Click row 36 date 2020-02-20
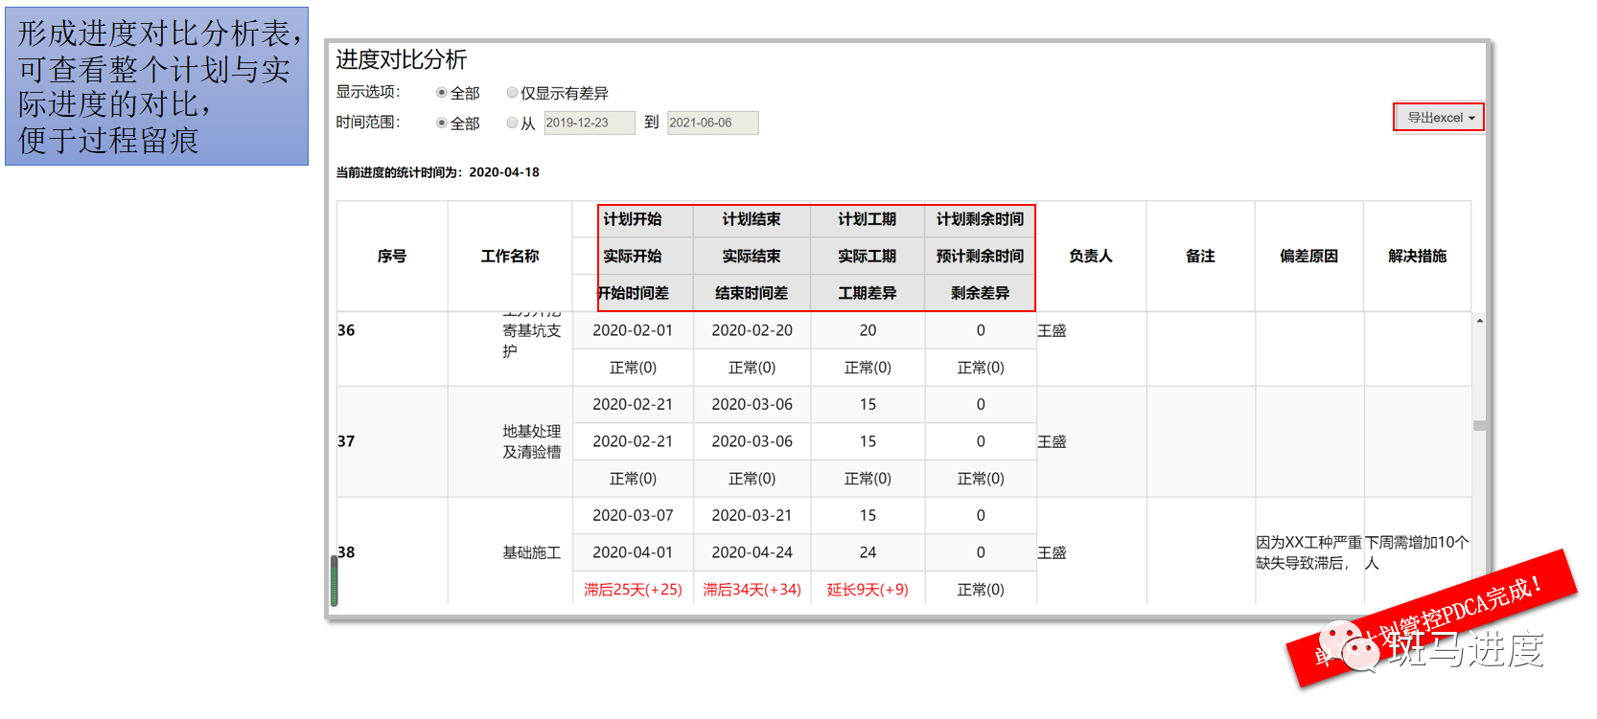The width and height of the screenshot is (1597, 719). click(752, 330)
